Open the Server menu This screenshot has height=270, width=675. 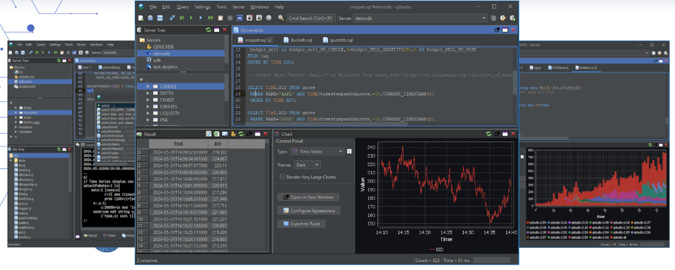coord(238,7)
